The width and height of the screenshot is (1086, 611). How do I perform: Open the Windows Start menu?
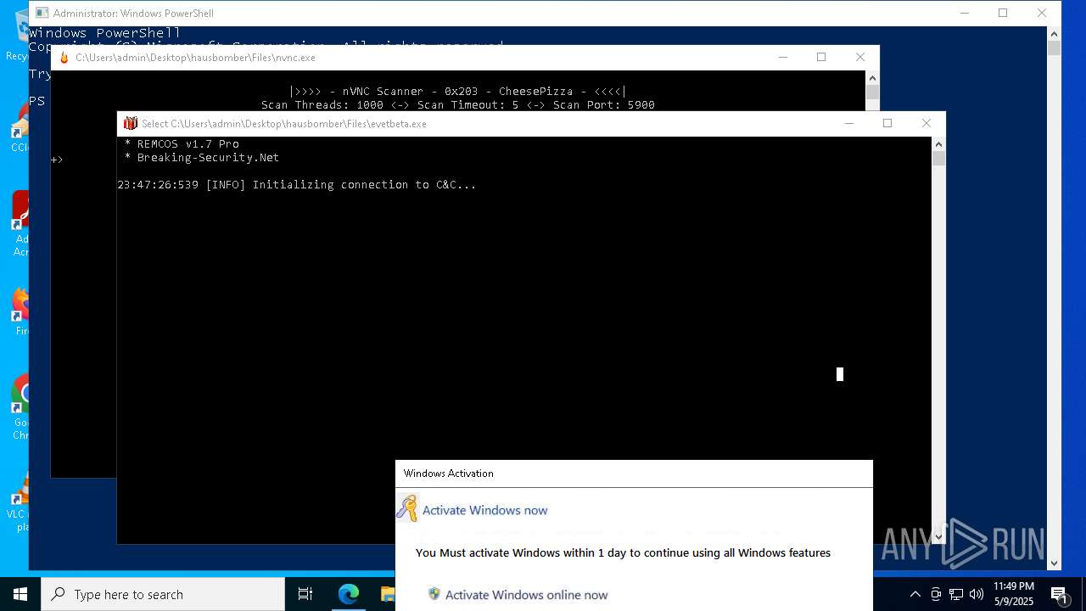point(20,594)
